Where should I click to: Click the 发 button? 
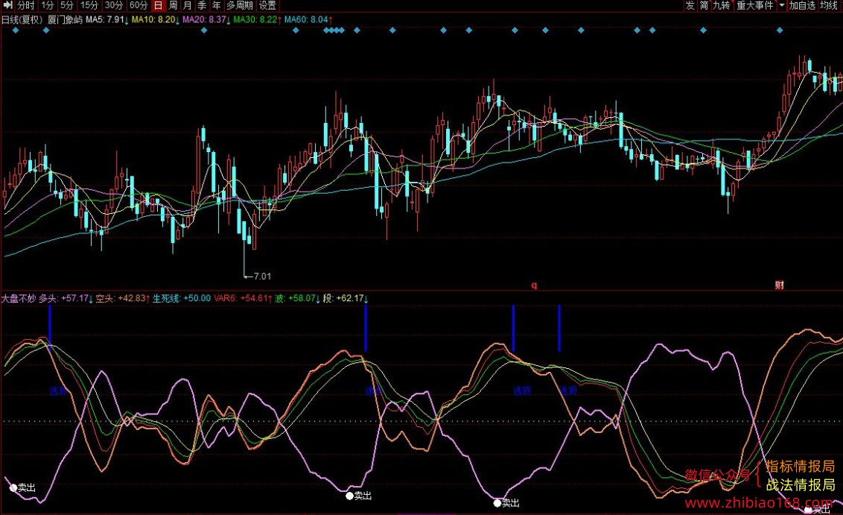click(690, 5)
